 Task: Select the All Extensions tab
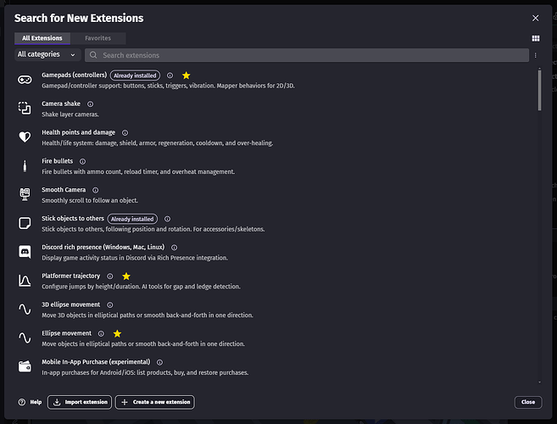click(x=42, y=38)
